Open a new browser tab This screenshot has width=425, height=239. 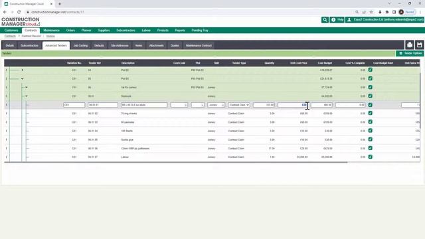(x=60, y=4)
